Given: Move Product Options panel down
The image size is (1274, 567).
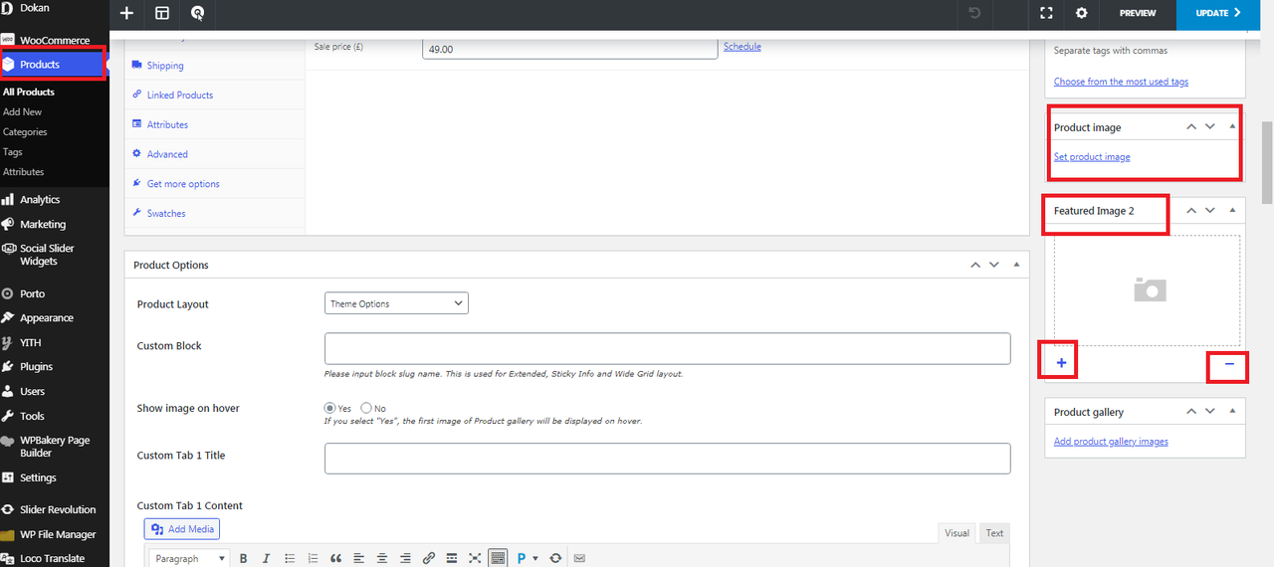Looking at the screenshot, I should click(x=993, y=265).
